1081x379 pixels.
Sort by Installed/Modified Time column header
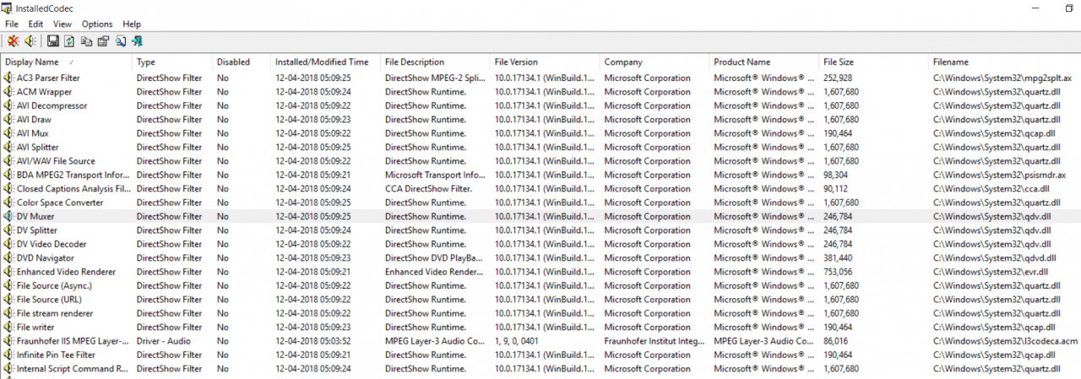tap(322, 62)
